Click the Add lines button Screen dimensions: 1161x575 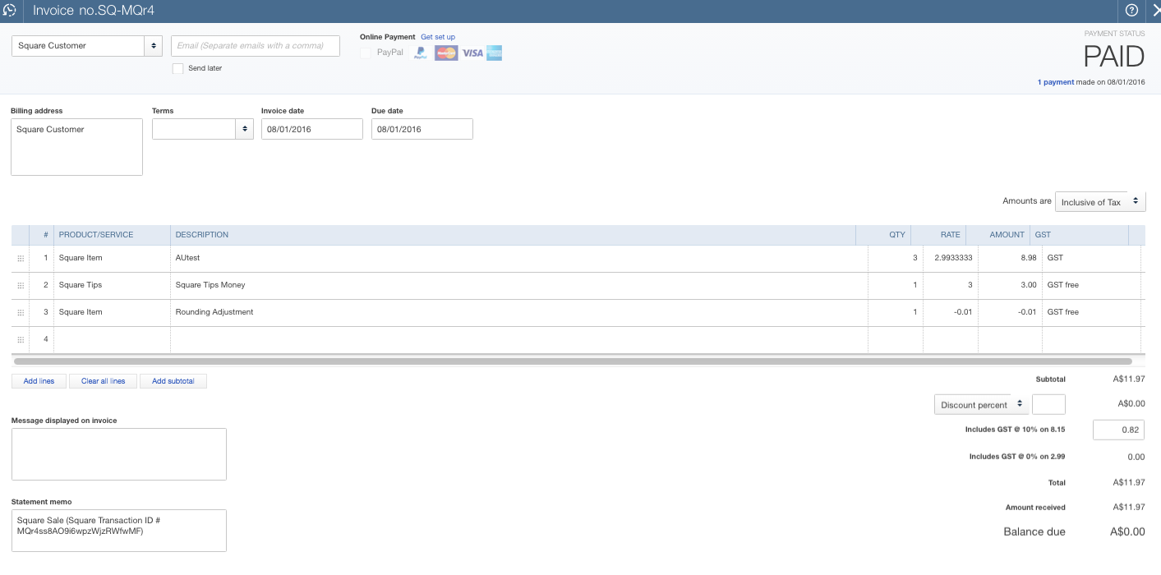[x=38, y=380]
